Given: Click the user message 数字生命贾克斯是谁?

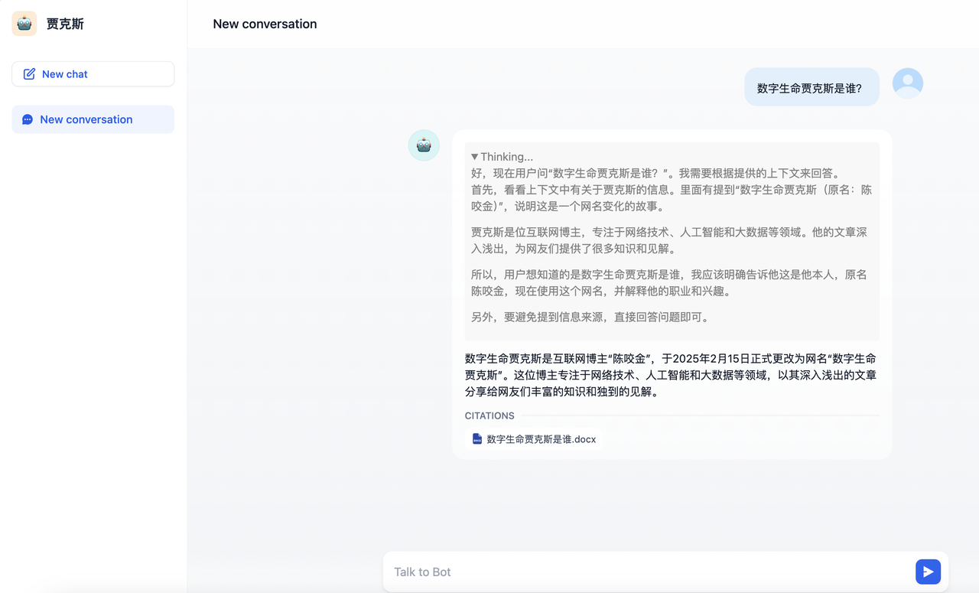Looking at the screenshot, I should 809,88.
